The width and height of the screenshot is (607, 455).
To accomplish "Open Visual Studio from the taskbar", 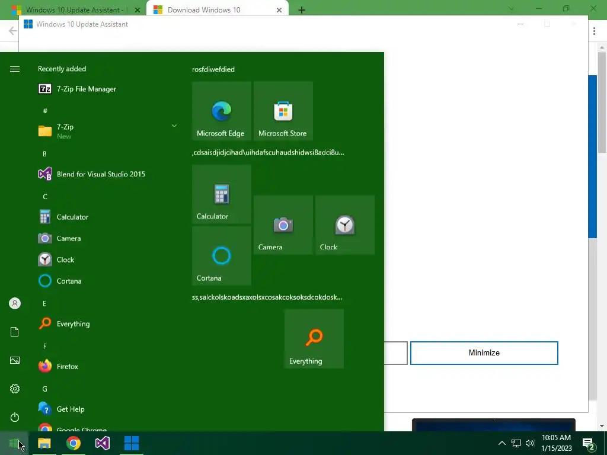I will pos(103,443).
